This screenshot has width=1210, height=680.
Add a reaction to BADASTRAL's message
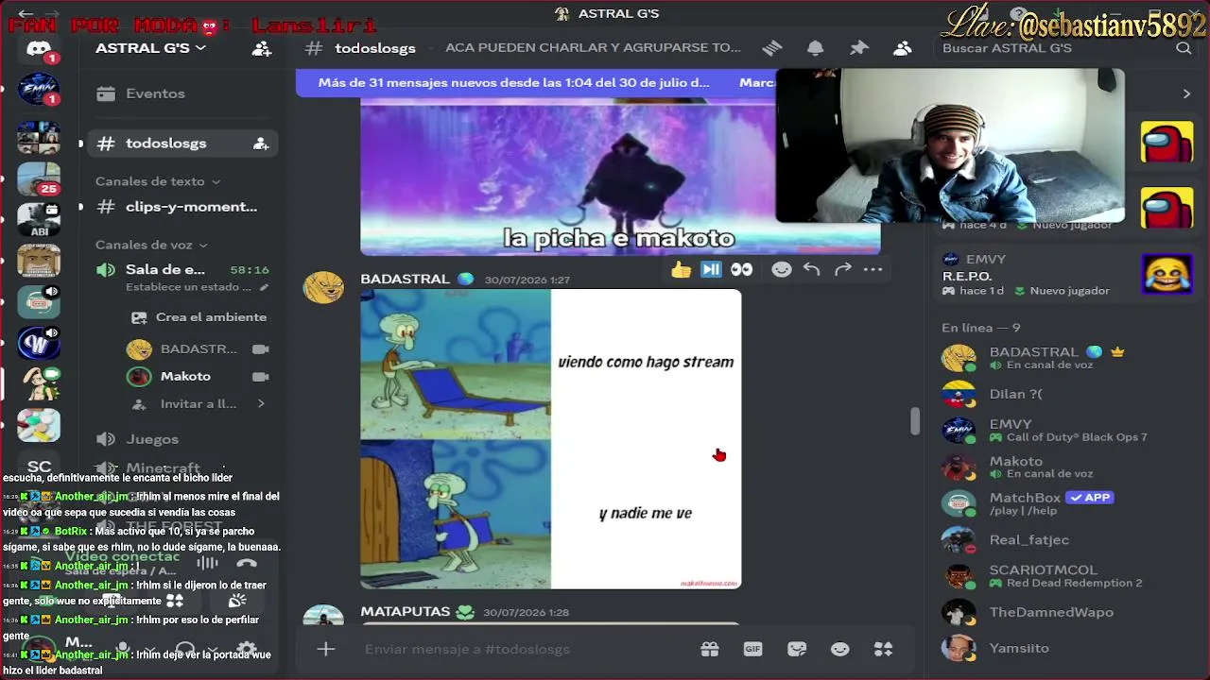781,270
